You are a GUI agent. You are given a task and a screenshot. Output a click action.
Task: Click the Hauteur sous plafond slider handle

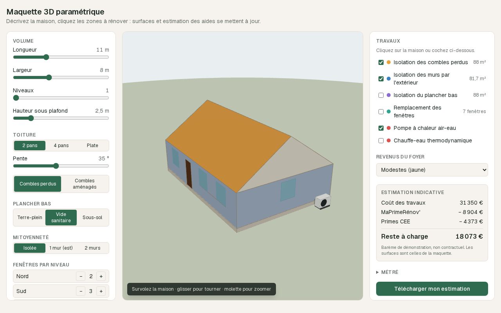(31, 118)
